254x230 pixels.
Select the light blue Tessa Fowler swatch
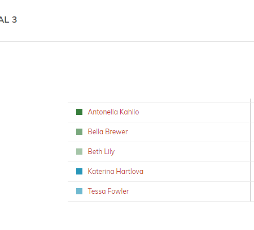click(79, 191)
